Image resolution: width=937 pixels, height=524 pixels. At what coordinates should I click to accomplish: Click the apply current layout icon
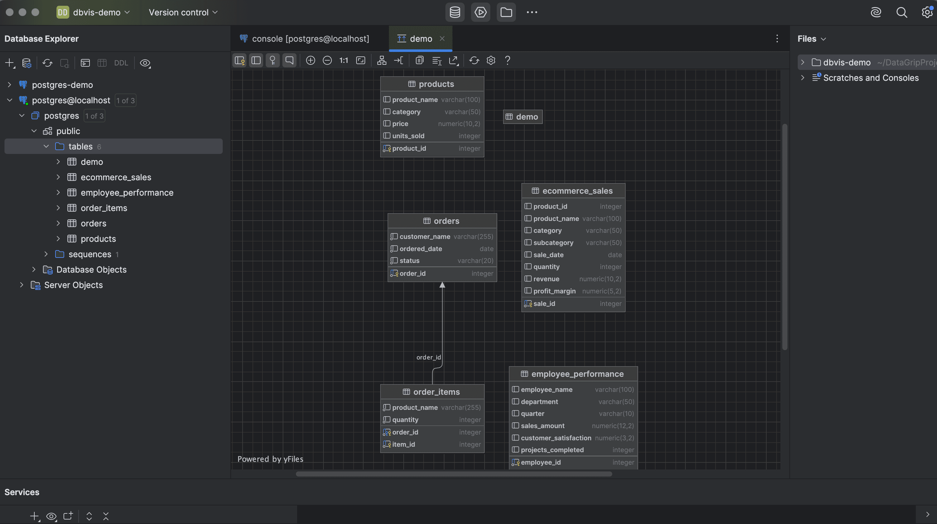pyautogui.click(x=382, y=60)
